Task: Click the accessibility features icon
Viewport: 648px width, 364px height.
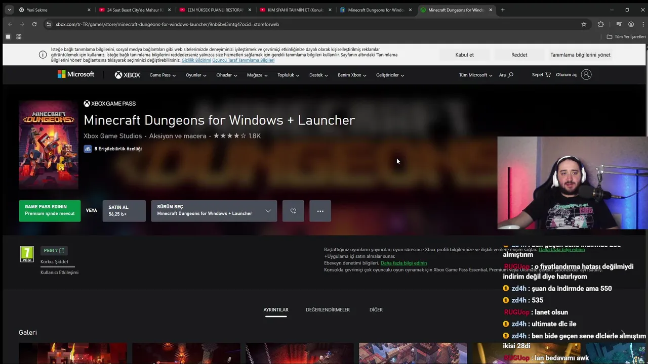Action: point(88,149)
